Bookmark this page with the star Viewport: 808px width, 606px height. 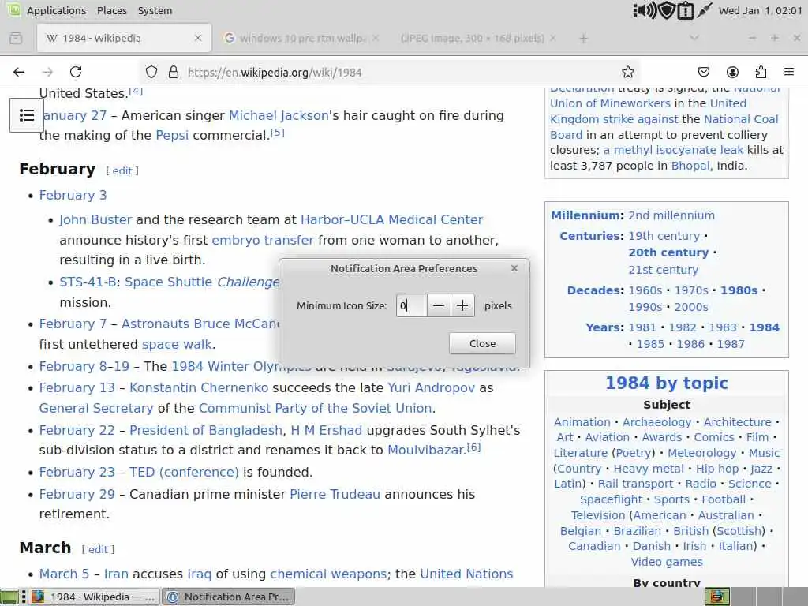(627, 72)
